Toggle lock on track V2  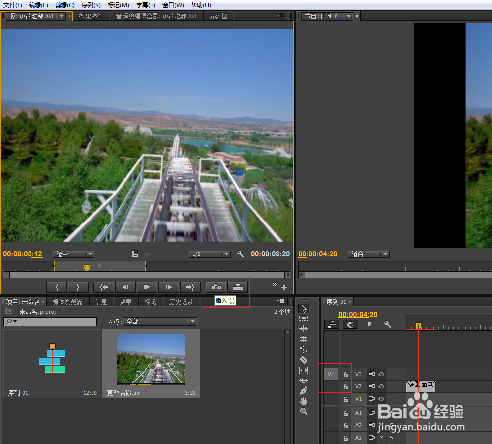[x=346, y=386]
